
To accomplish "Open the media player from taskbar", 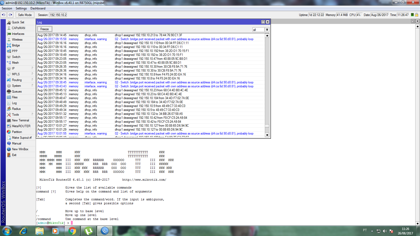I will coord(55,231).
